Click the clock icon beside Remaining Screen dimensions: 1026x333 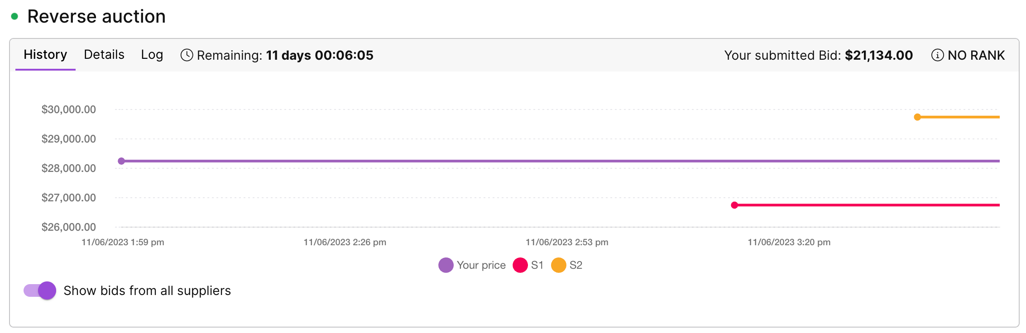click(x=187, y=55)
